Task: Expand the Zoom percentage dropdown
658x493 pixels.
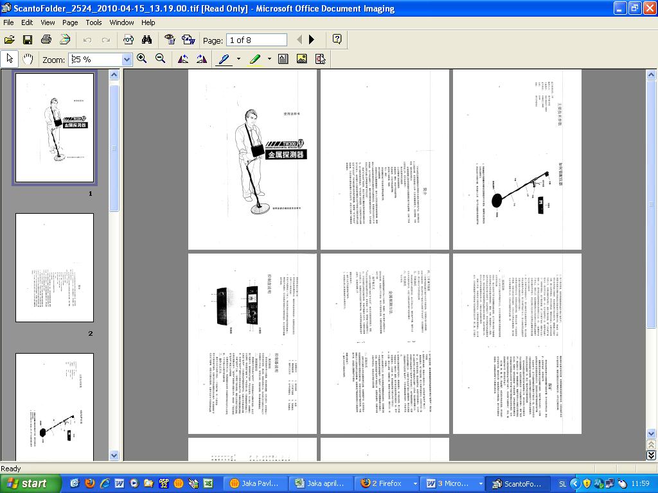Action: [x=127, y=60]
